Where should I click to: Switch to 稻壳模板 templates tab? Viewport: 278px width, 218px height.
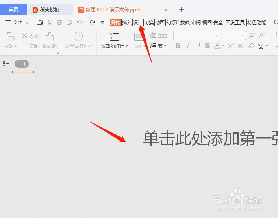tap(50, 9)
